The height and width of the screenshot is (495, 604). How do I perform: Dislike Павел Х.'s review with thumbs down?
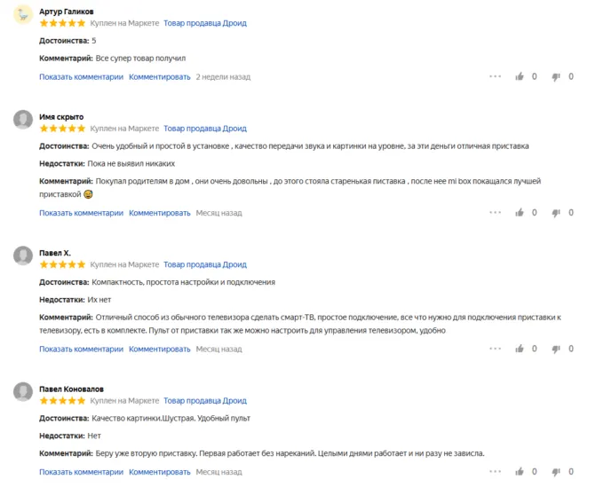pos(556,350)
